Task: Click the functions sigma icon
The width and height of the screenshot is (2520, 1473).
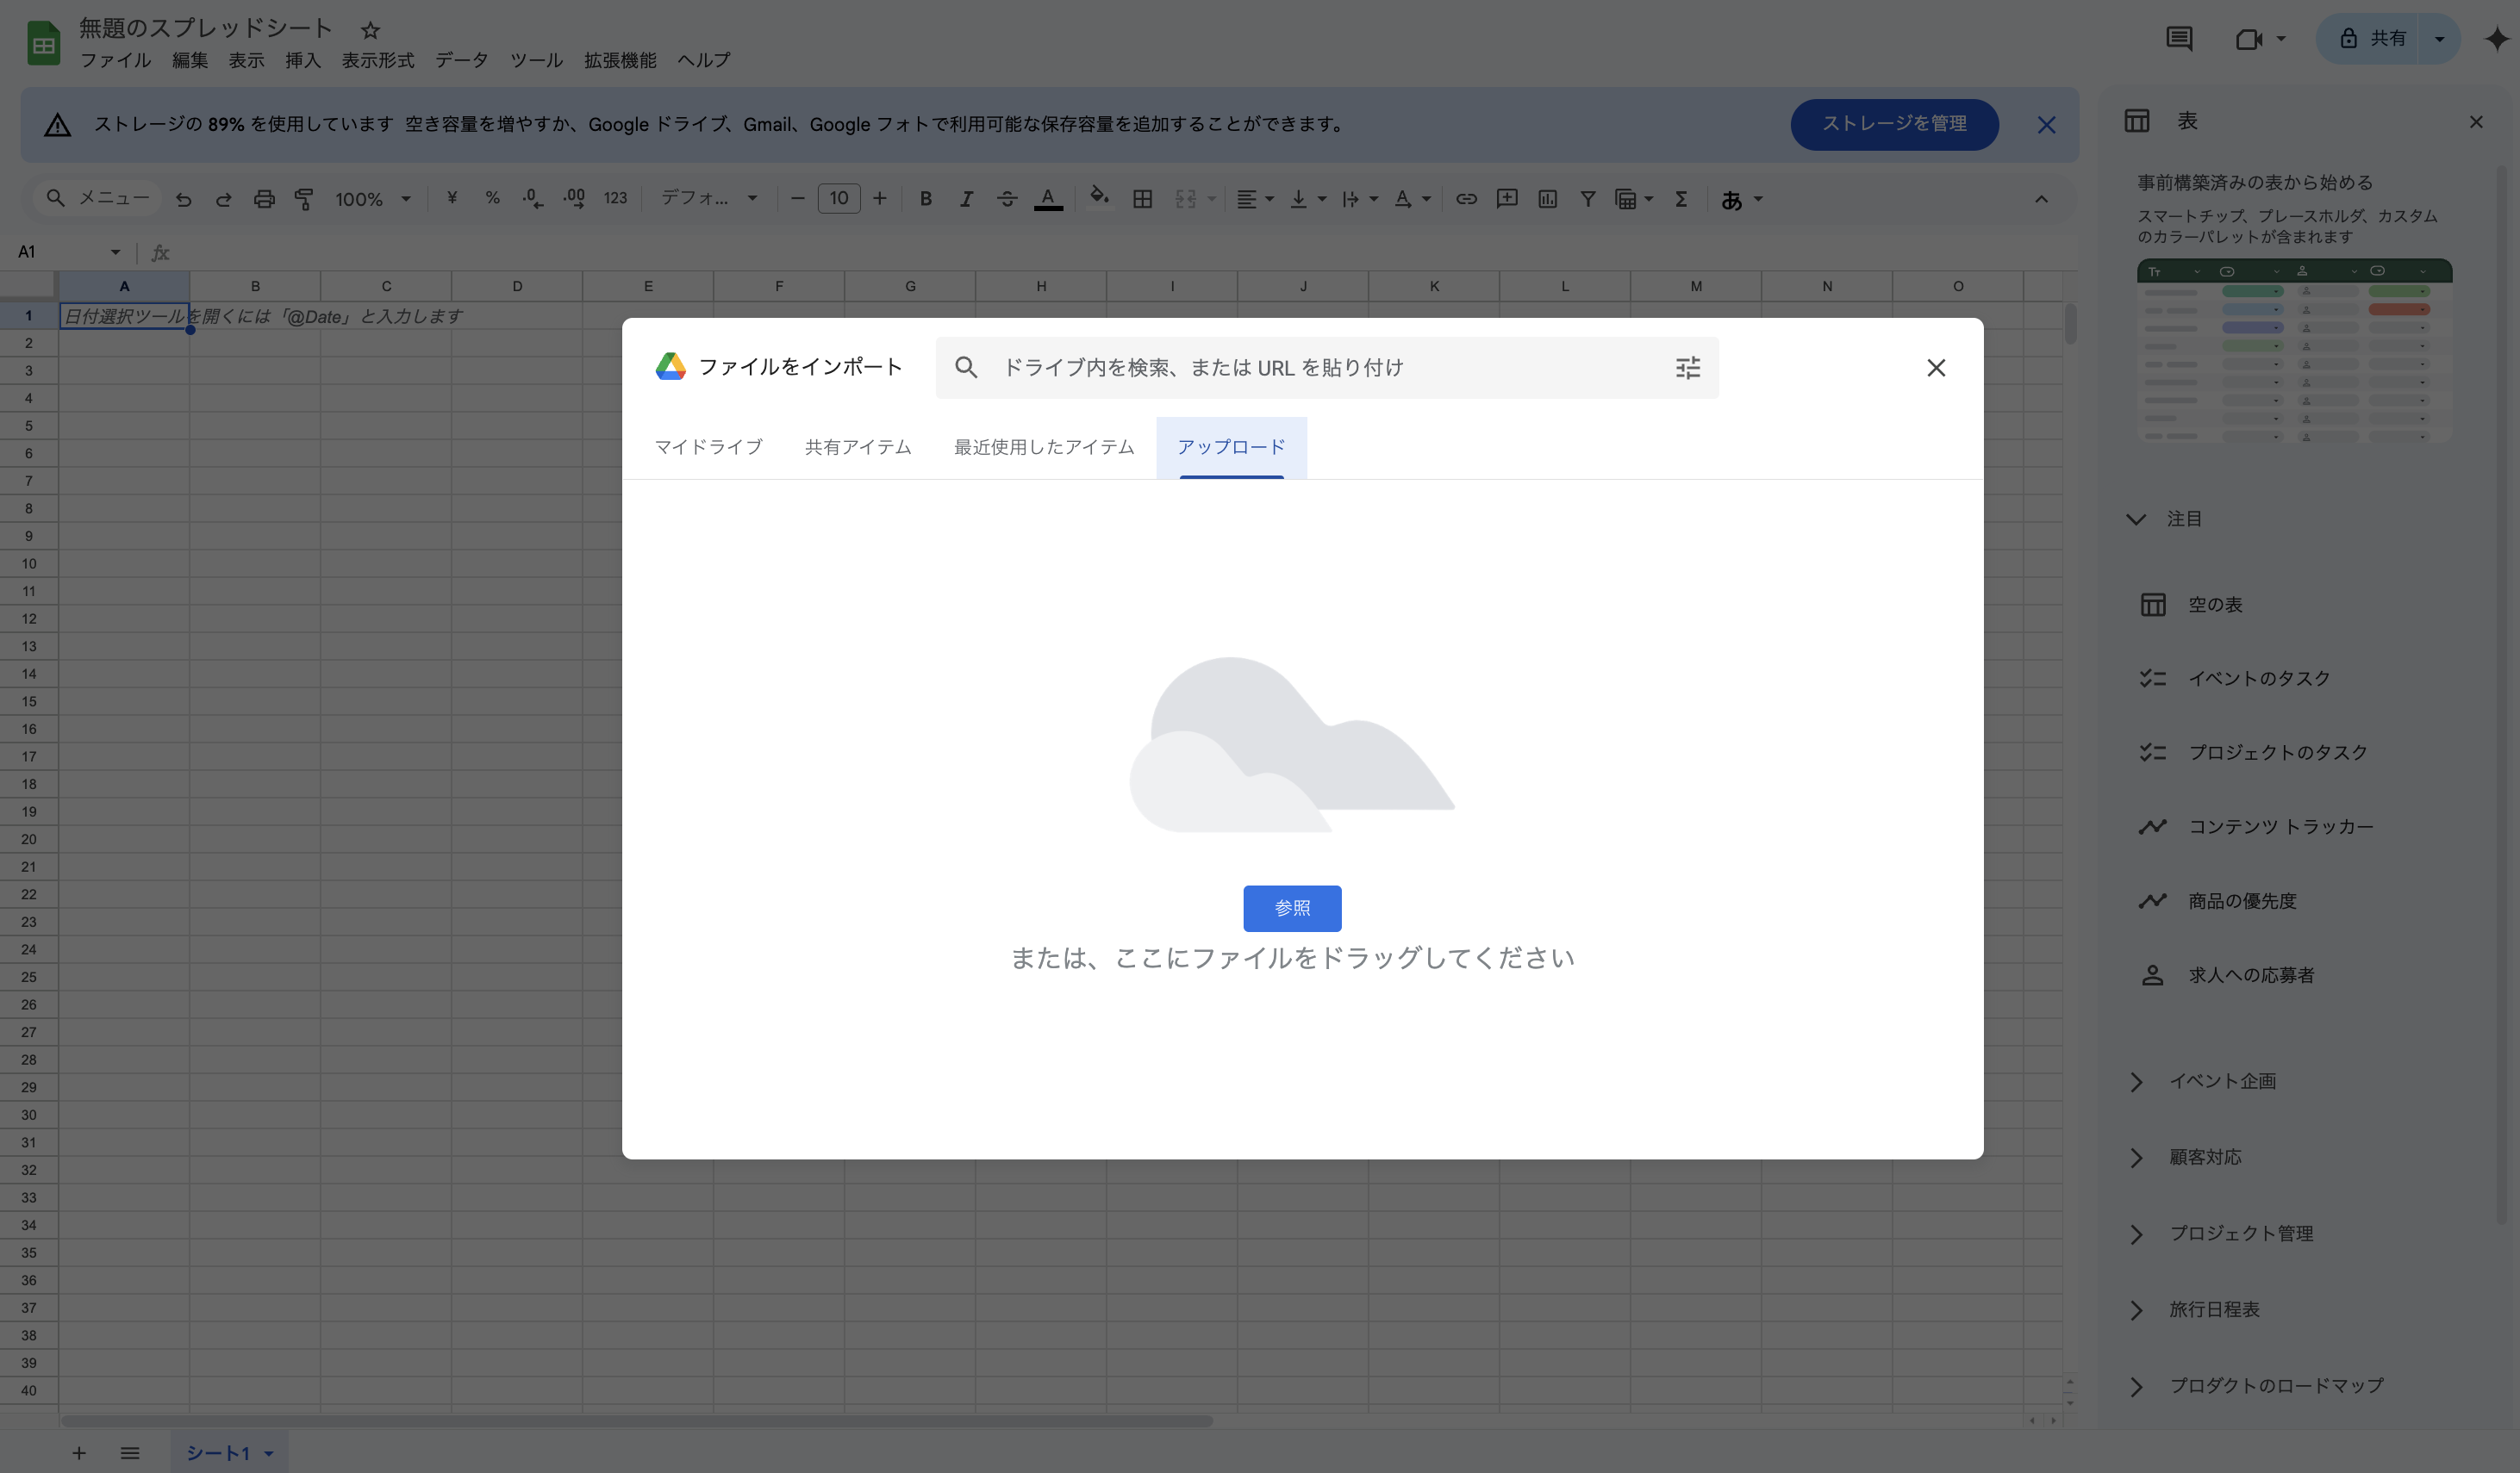Action: [1682, 199]
